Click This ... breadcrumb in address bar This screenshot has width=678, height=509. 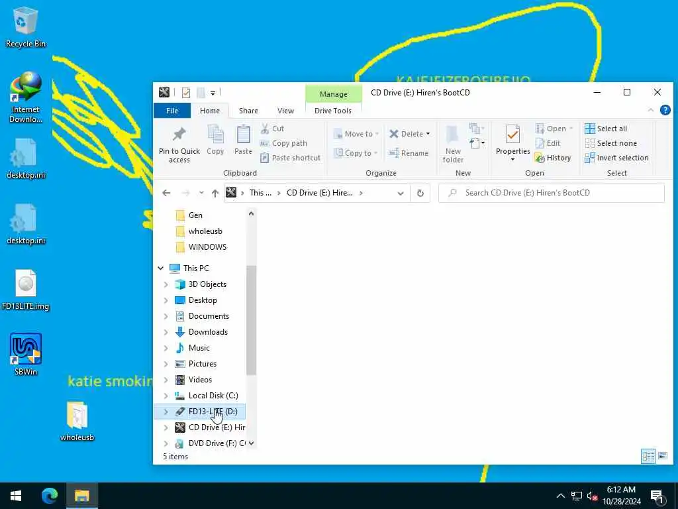(x=260, y=193)
